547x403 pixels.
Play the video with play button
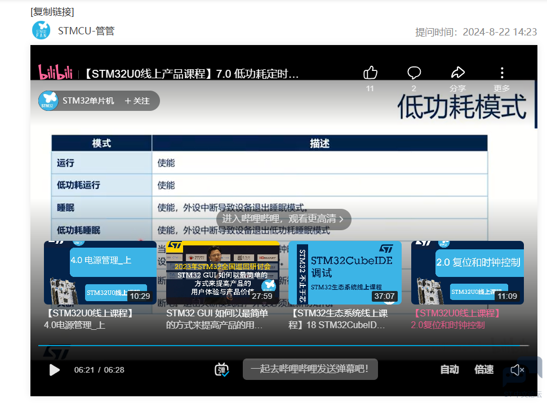click(55, 370)
